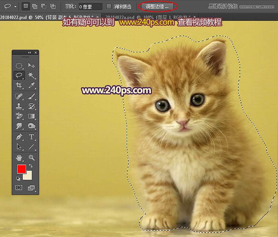Image resolution: width=278 pixels, height=237 pixels.
Task: Select the Crop tool
Action: pos(19,85)
